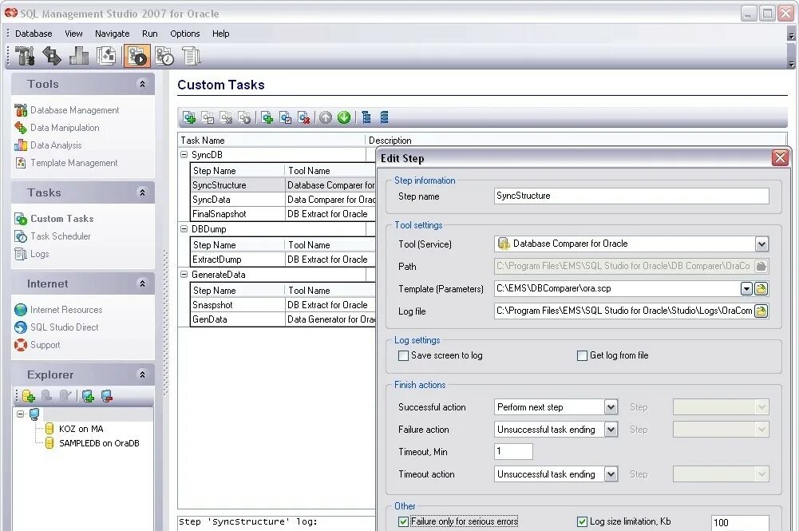799x531 pixels.
Task: Collapse the Tasks sidebar panel
Action: [x=142, y=192]
